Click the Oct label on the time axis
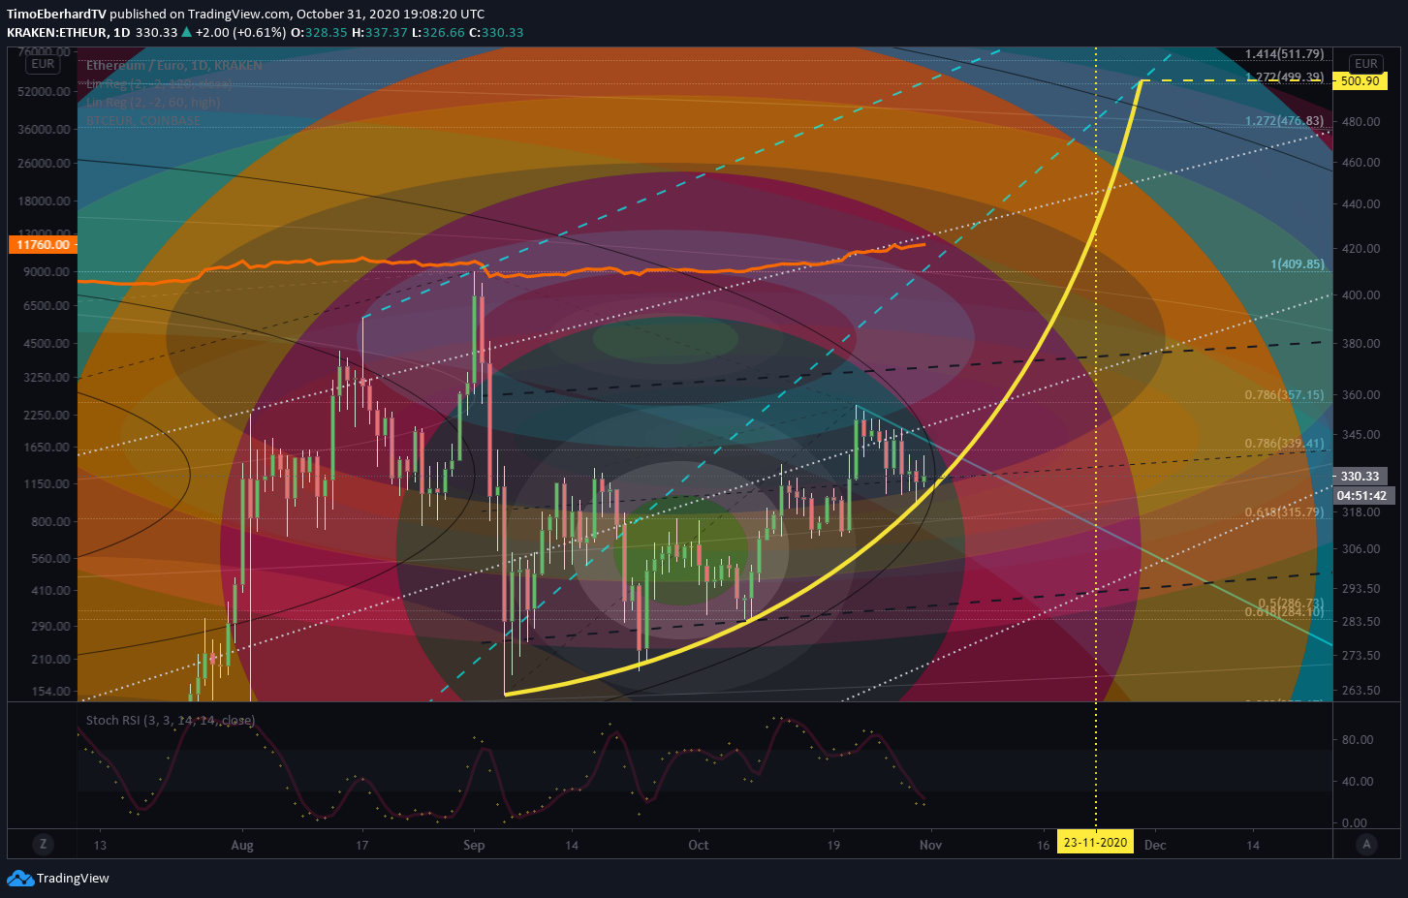1408x898 pixels. pyautogui.click(x=699, y=845)
